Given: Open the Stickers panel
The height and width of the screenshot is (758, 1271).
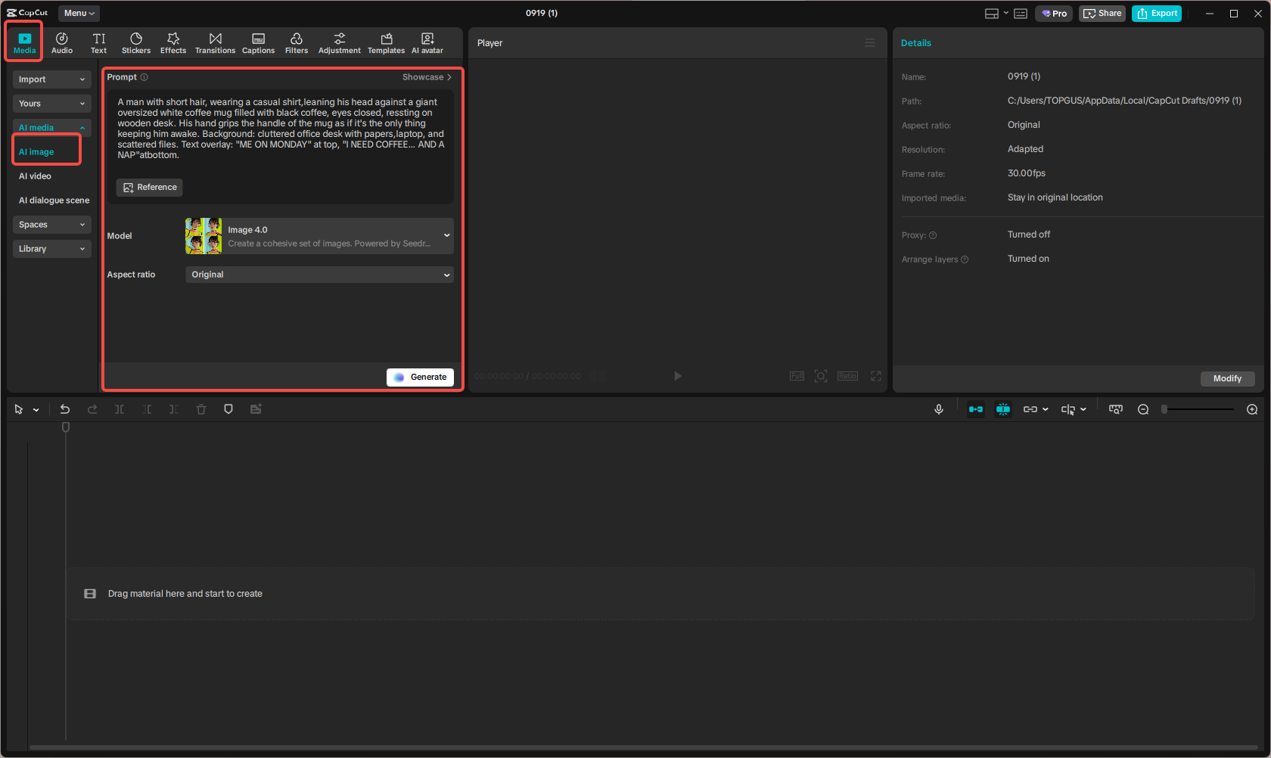Looking at the screenshot, I should point(136,42).
